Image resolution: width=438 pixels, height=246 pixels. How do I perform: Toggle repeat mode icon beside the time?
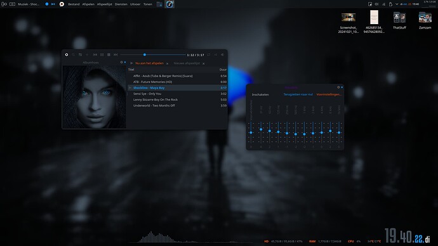209,55
